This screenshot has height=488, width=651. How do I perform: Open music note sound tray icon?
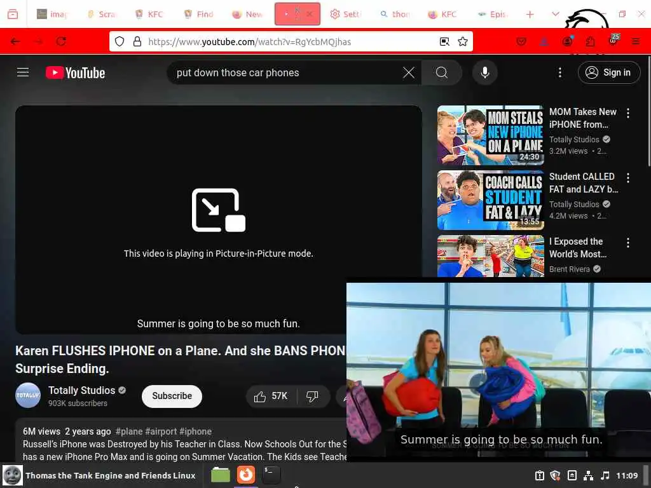(605, 475)
